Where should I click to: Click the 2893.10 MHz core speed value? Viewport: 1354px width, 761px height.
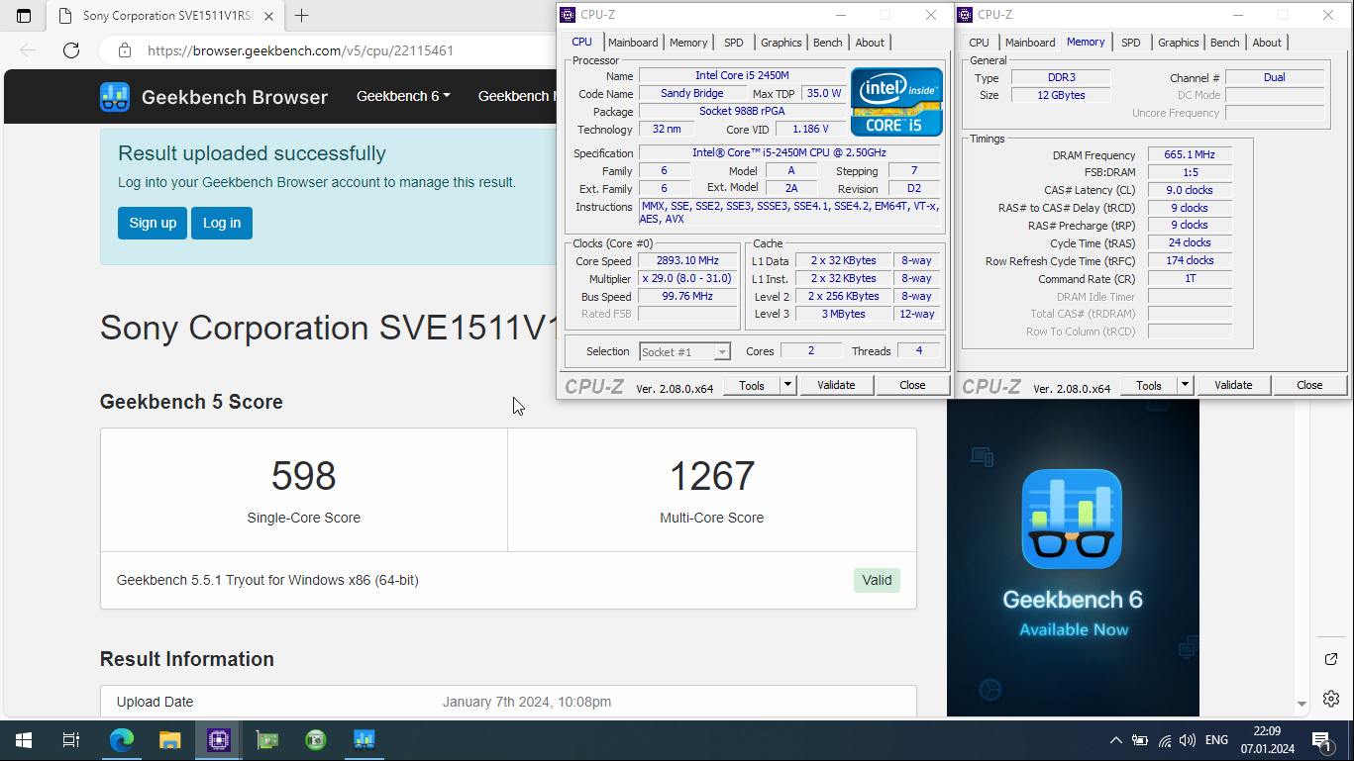click(x=687, y=260)
